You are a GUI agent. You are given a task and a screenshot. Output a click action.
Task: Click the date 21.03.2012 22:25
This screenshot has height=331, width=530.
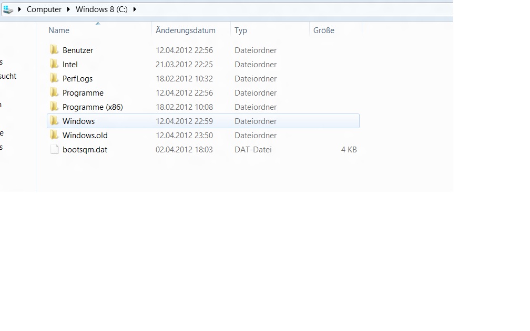pyautogui.click(x=184, y=65)
